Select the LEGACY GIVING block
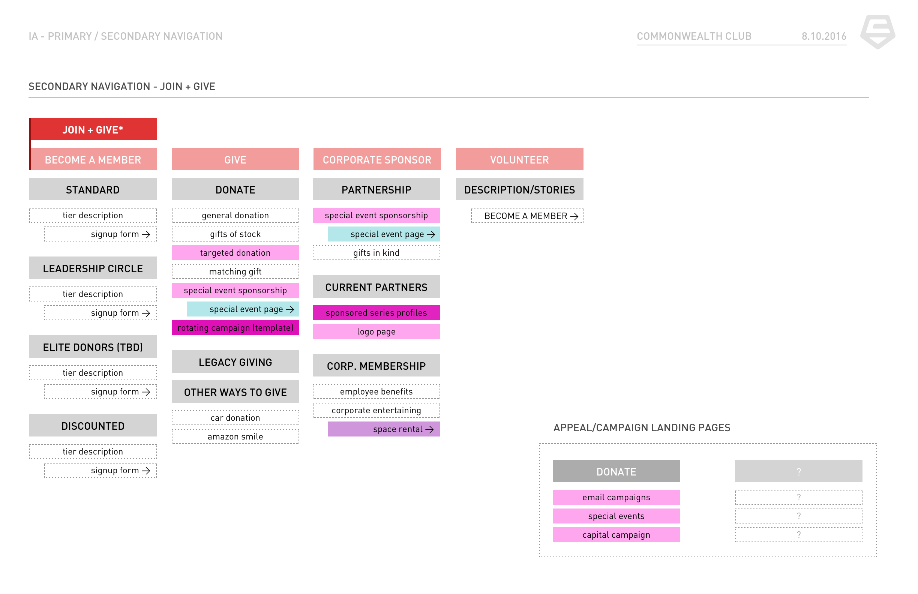The image size is (918, 594). click(x=235, y=362)
